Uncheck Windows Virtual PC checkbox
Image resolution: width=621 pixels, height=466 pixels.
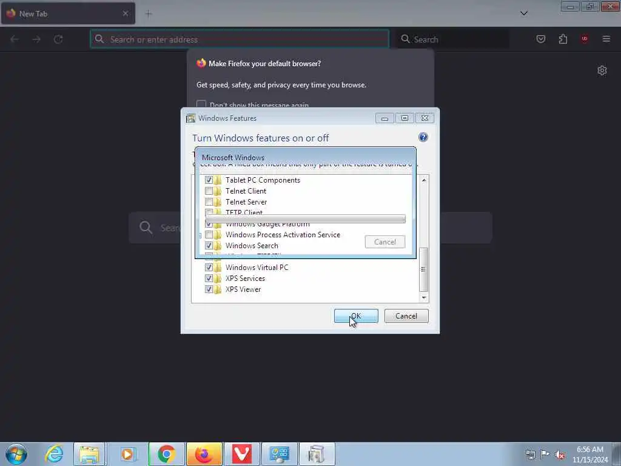tap(209, 268)
